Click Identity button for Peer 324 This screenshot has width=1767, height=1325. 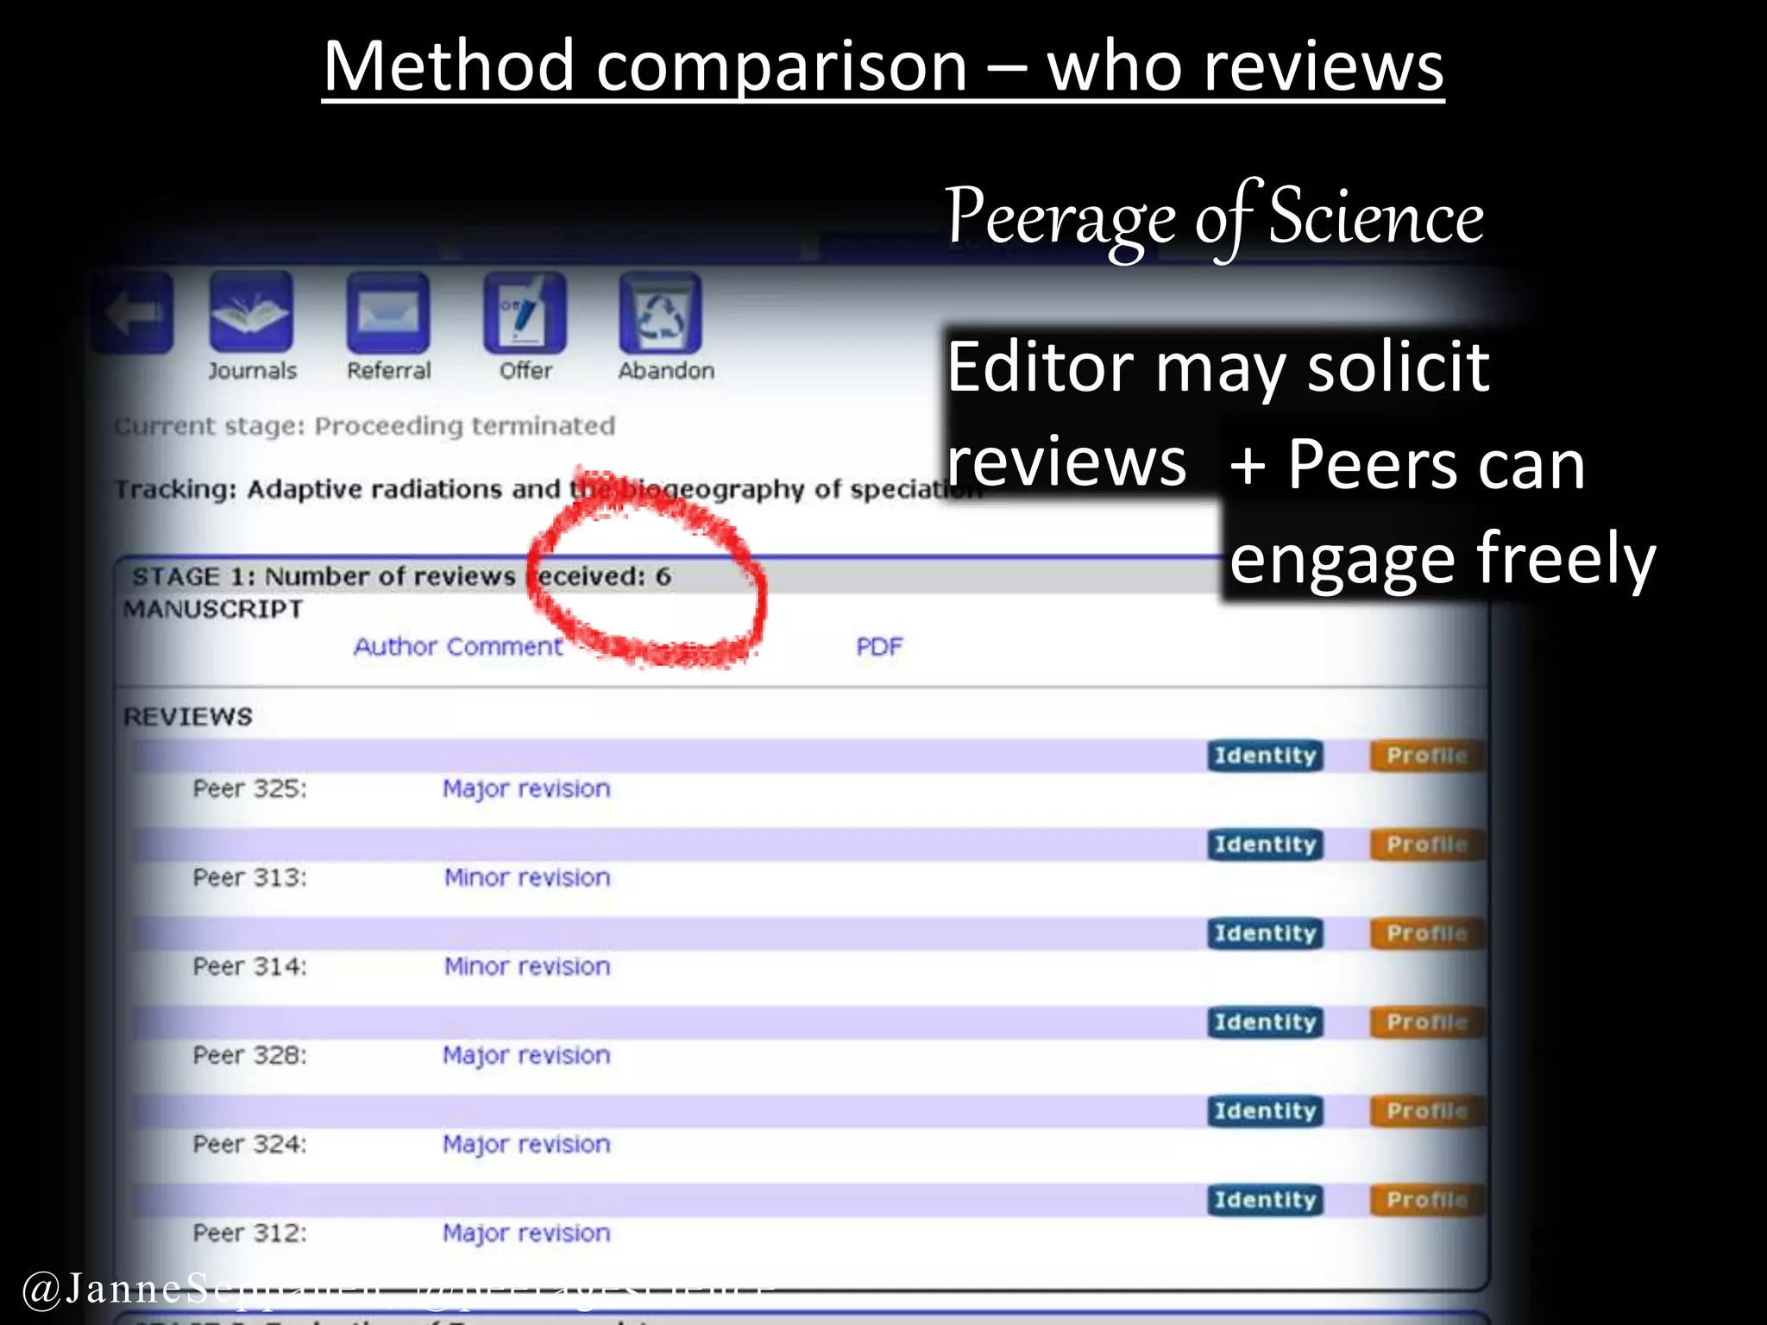click(1265, 1111)
